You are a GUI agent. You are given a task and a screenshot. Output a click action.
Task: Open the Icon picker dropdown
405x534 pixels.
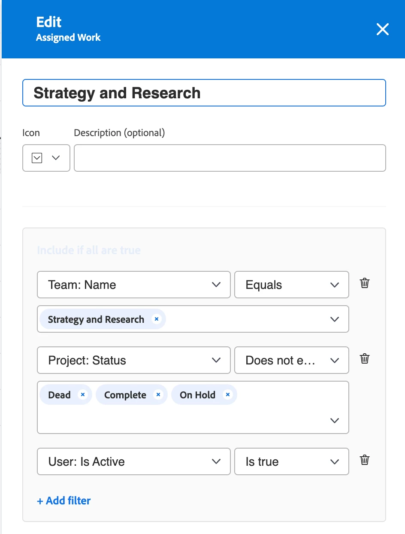(46, 158)
